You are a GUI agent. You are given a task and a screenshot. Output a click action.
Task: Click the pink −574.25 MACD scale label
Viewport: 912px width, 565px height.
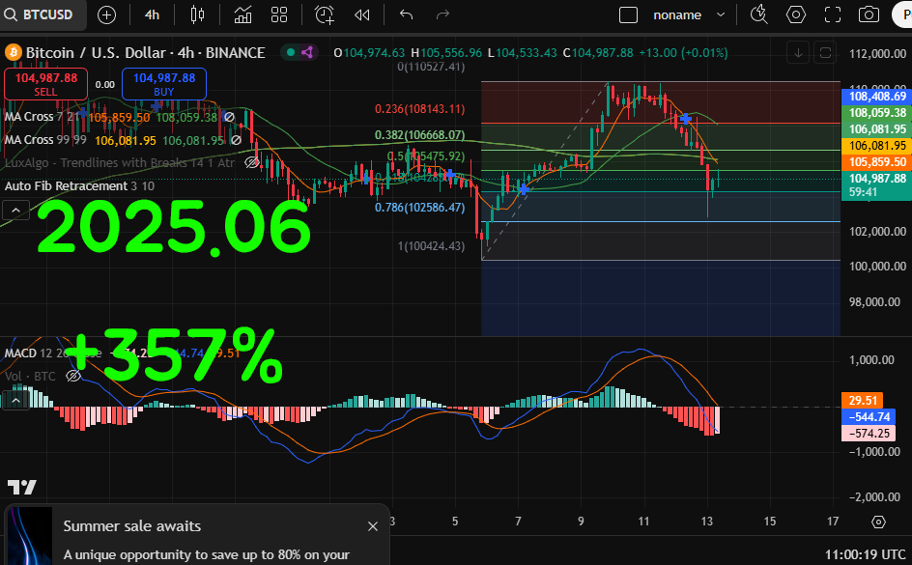(869, 433)
